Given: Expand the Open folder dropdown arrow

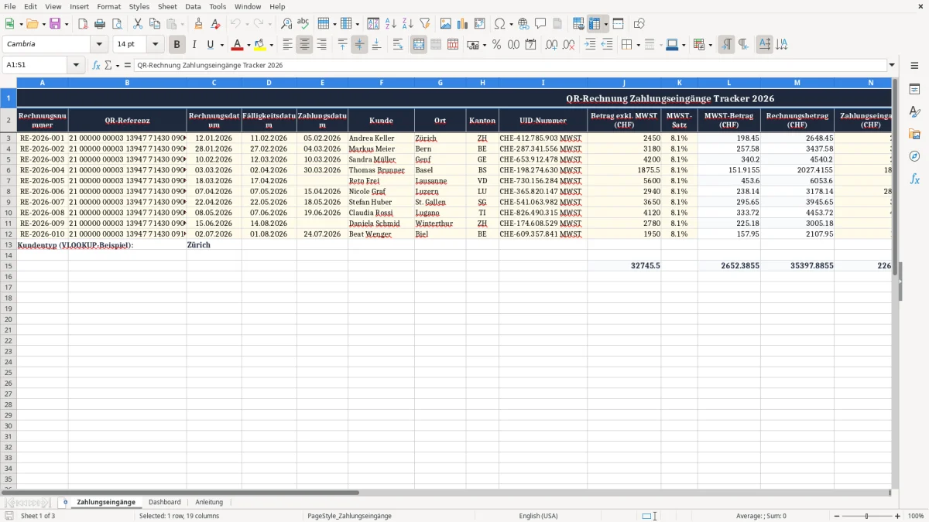Looking at the screenshot, I should (43, 24).
